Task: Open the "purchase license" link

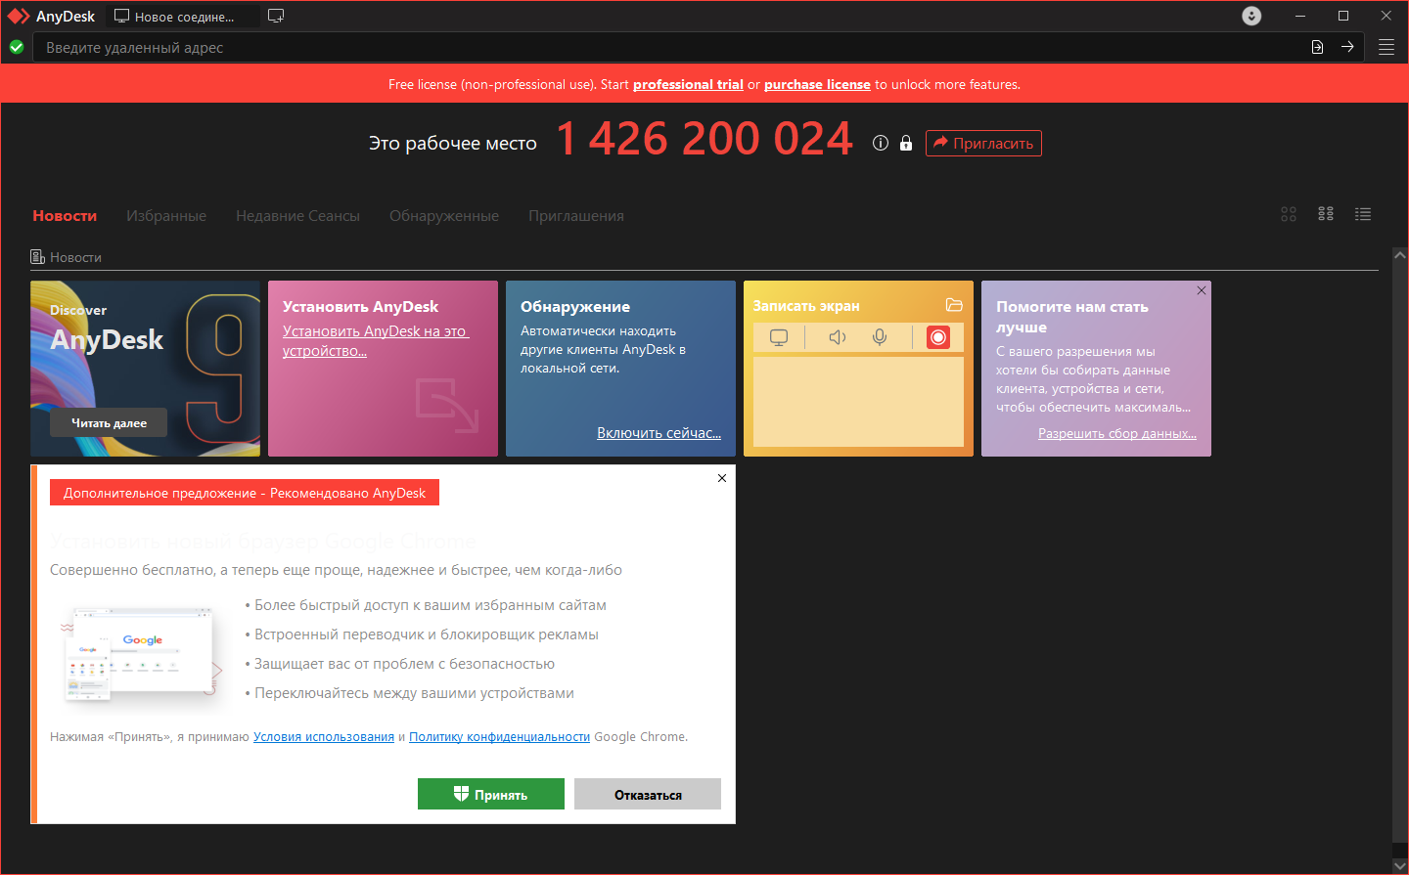Action: click(x=817, y=84)
